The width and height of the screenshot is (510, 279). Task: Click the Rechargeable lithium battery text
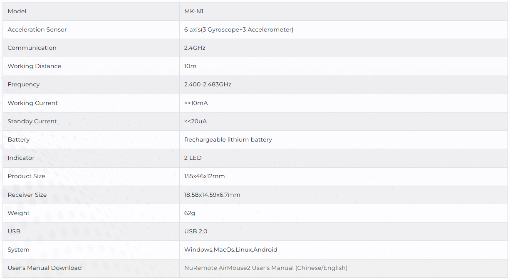pyautogui.click(x=228, y=139)
